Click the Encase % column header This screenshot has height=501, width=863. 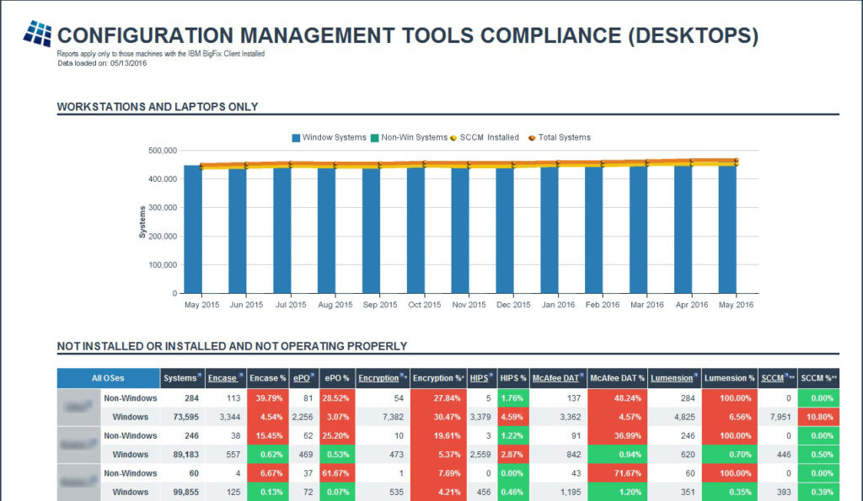[x=268, y=378]
